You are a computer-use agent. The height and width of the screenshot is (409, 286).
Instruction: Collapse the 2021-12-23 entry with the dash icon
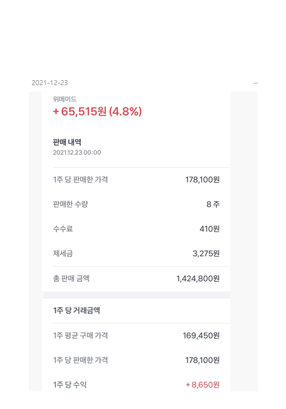[x=256, y=83]
